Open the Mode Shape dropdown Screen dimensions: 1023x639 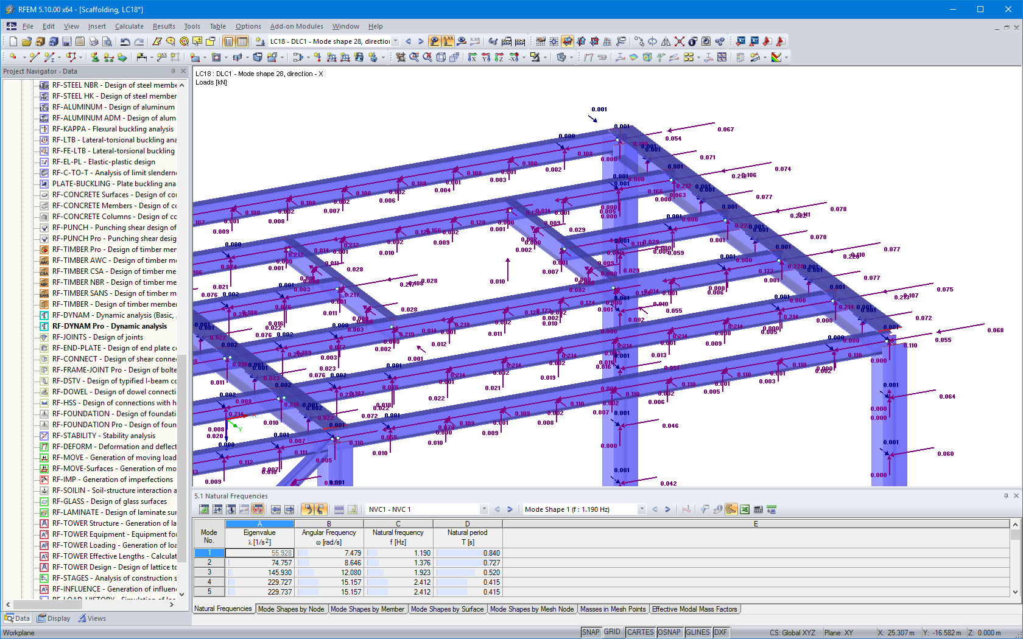coord(642,509)
